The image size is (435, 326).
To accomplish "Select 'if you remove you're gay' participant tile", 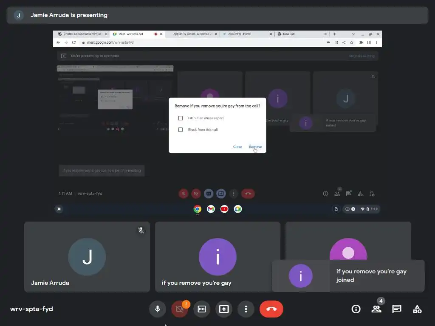I will pos(217,257).
